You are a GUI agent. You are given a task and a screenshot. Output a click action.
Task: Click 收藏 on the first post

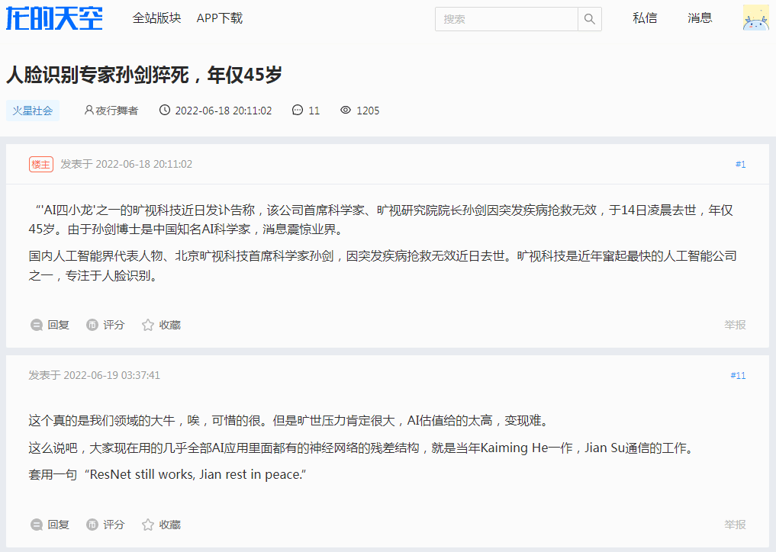[161, 325]
